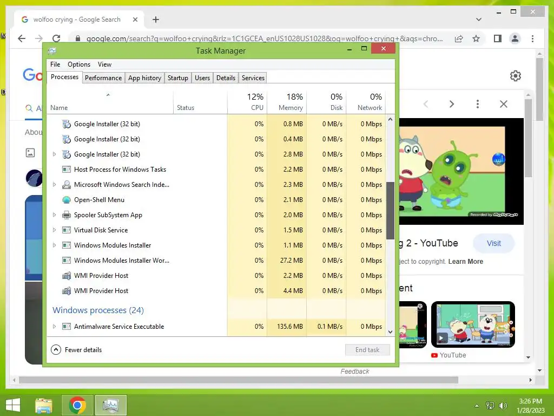This screenshot has width=554, height=416.
Task: Click the Microsoft Windows Search Indexer icon
Action: pyautogui.click(x=66, y=185)
